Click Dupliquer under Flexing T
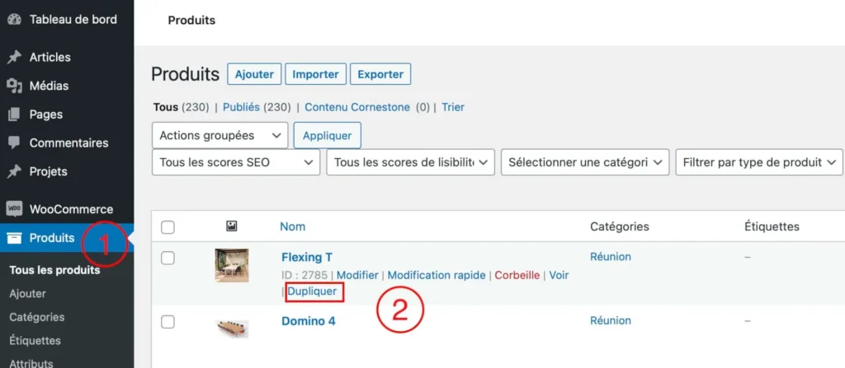 (x=312, y=291)
